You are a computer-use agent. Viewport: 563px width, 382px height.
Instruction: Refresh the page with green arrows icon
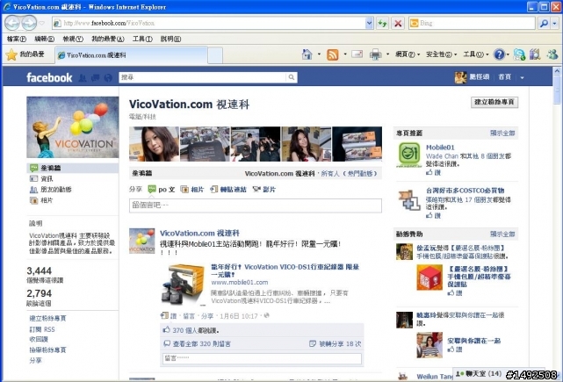pyautogui.click(x=382, y=24)
